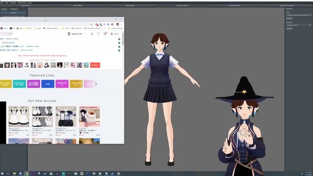Screen dimensions: 313x176
Task: Bookmark the page with the browser star icon
Action: (91, 24)
